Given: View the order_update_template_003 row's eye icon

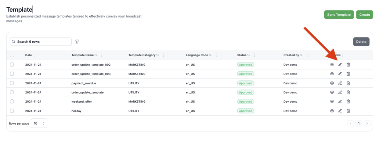Looking at the screenshot, I should (x=332, y=74).
